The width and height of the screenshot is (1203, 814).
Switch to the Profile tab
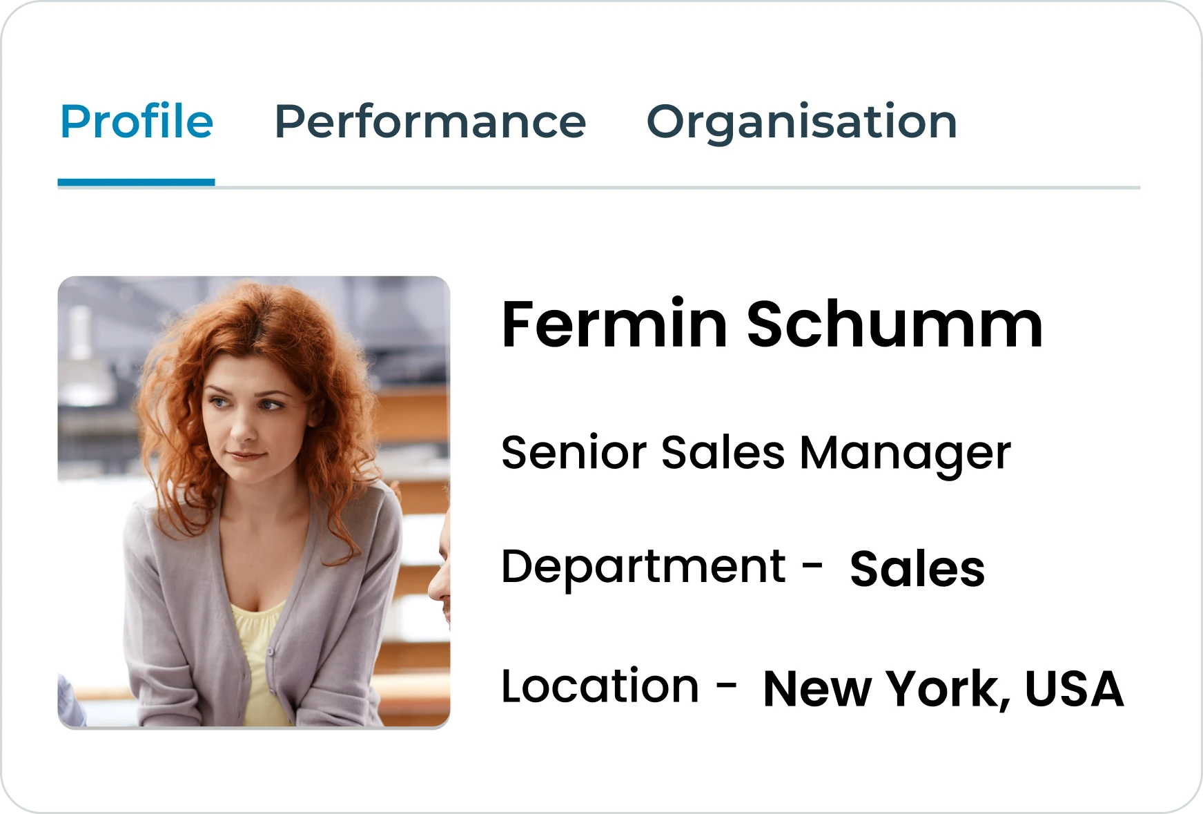[137, 122]
